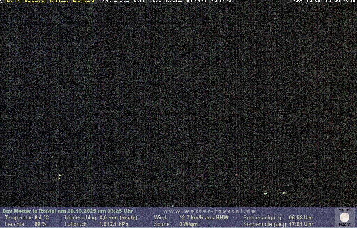Click the humidity value 89 %
The width and height of the screenshot is (357, 228).
40,224
